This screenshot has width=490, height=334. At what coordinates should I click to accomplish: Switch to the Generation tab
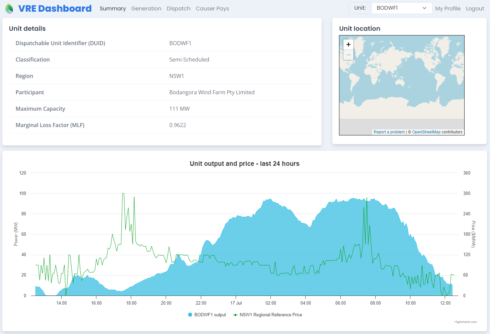[146, 8]
